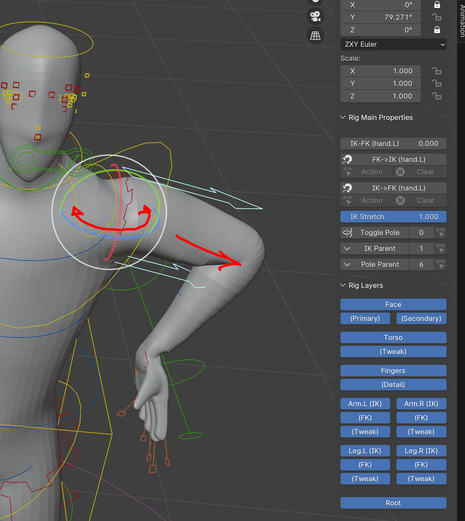Viewport: 465px width, 521px height.
Task: Toggle the Fingers rig layer
Action: [x=393, y=371]
